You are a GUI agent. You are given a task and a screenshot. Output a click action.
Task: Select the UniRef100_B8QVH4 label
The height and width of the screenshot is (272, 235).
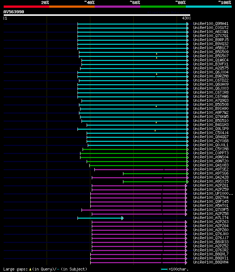point(211,262)
